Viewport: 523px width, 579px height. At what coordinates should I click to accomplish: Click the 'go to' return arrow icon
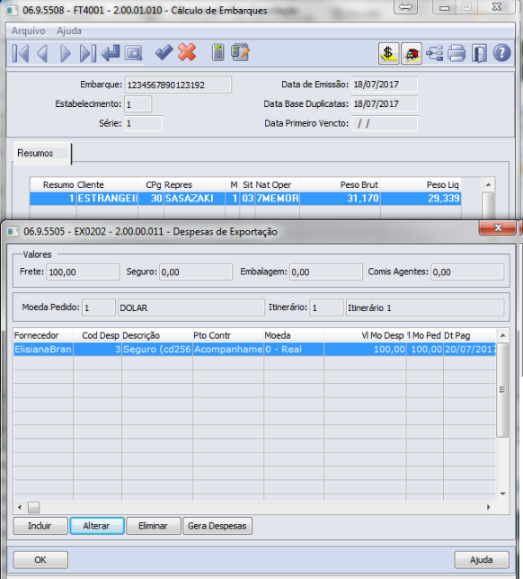pyautogui.click(x=111, y=53)
